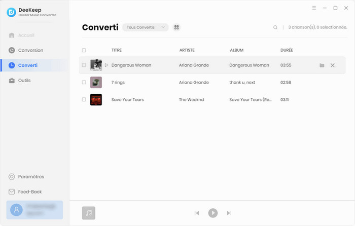Click the duration 02:58

286,83
